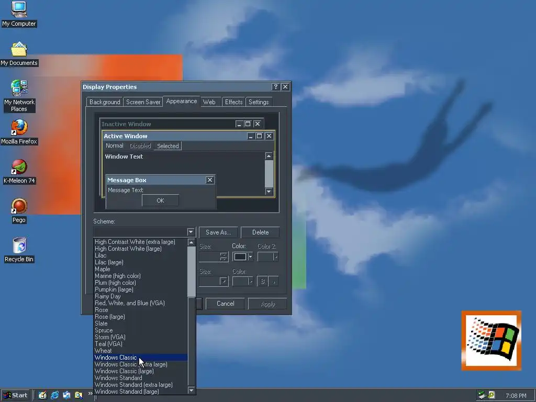The width and height of the screenshot is (536, 402).
Task: Open the font Size dropdown
Action: [x=224, y=281]
